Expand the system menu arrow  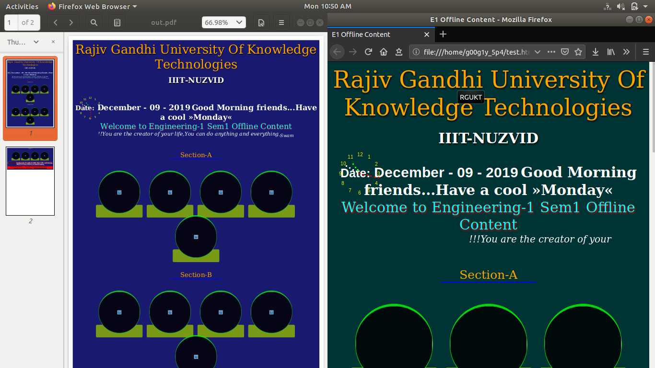(646, 7)
